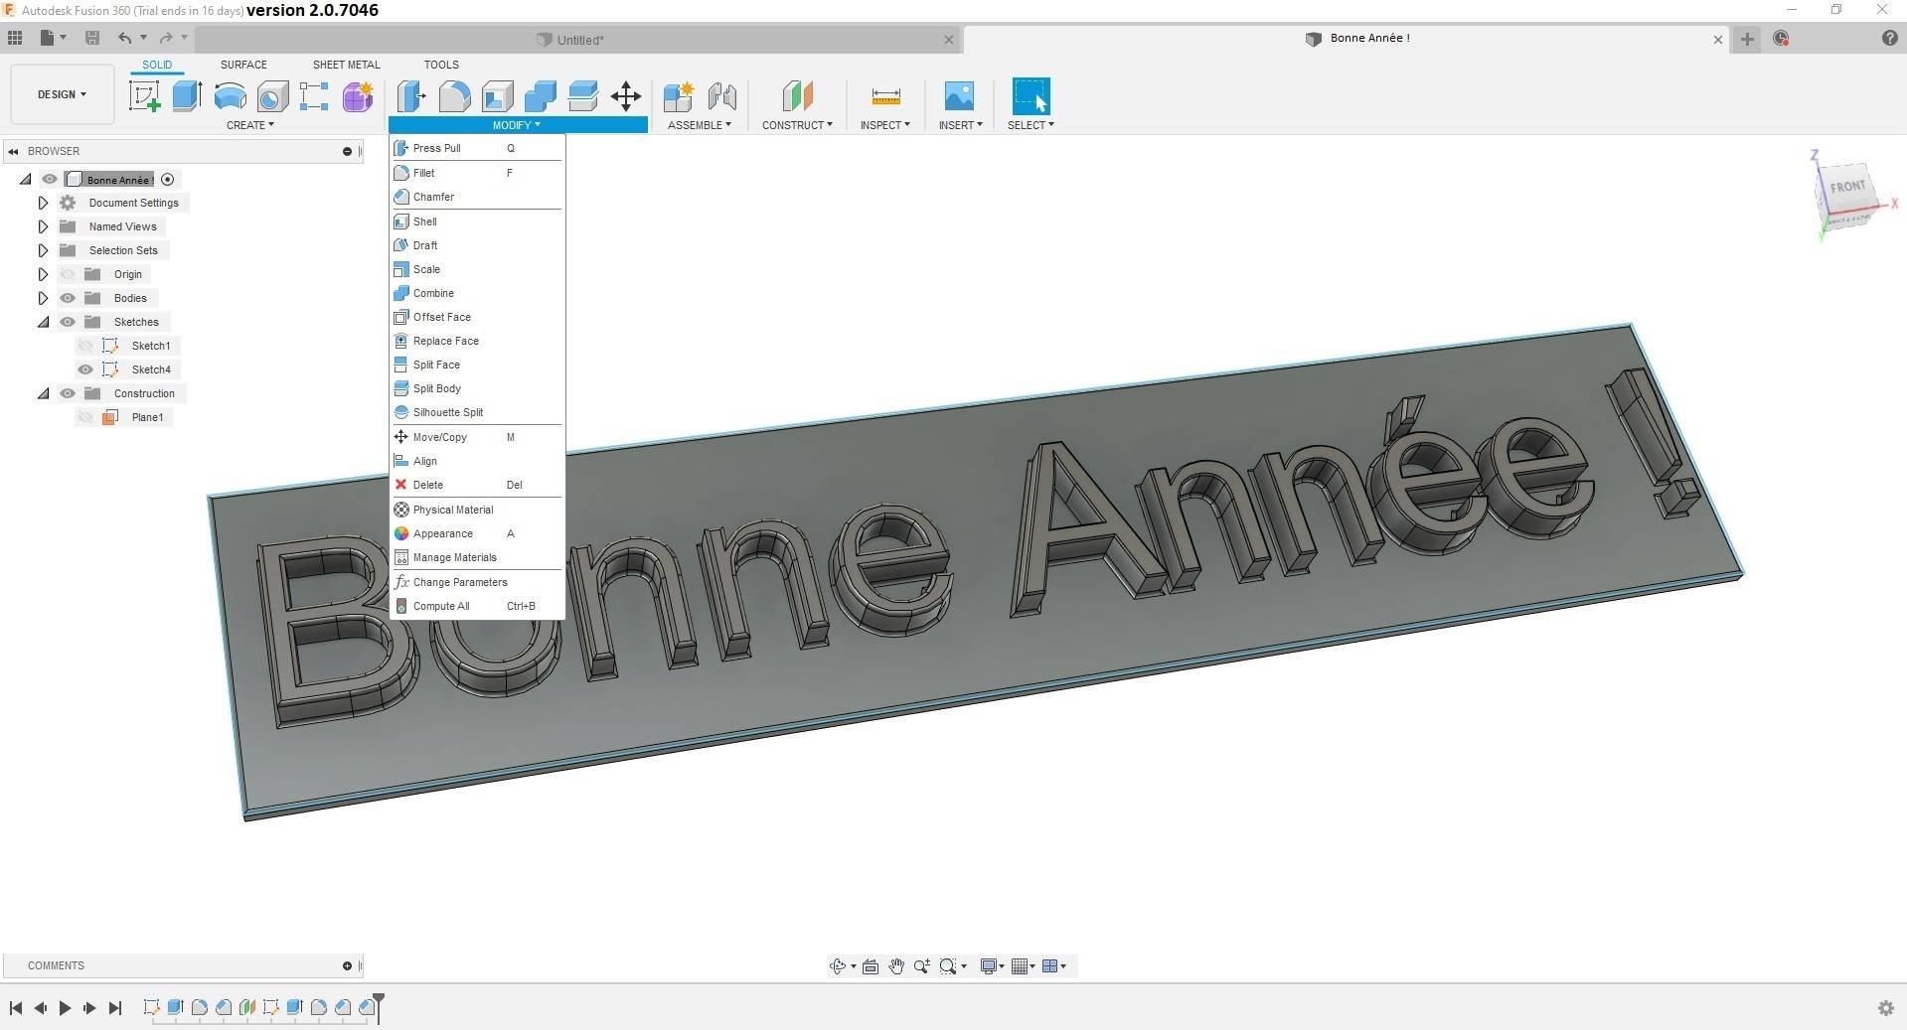Click the FRONT face of view cube

[x=1847, y=186]
